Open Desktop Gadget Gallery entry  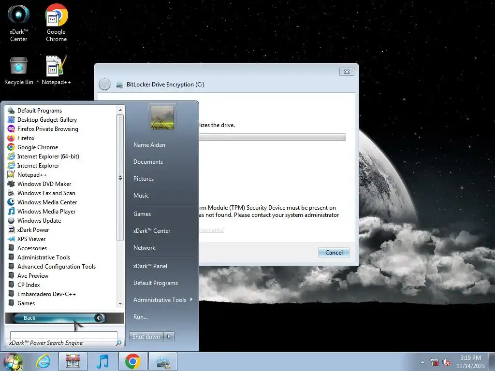tap(43, 120)
